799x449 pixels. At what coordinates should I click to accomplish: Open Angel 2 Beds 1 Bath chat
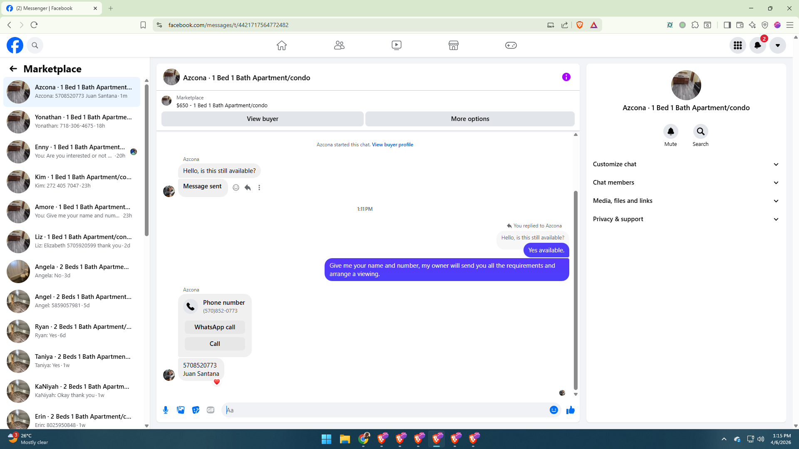tap(72, 301)
